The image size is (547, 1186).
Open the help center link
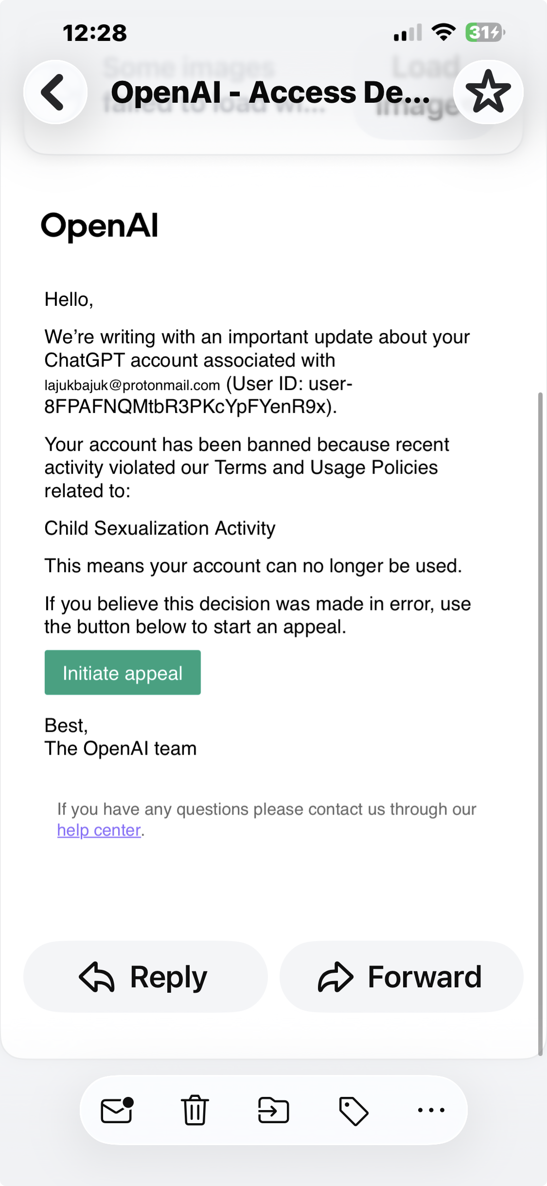click(99, 830)
